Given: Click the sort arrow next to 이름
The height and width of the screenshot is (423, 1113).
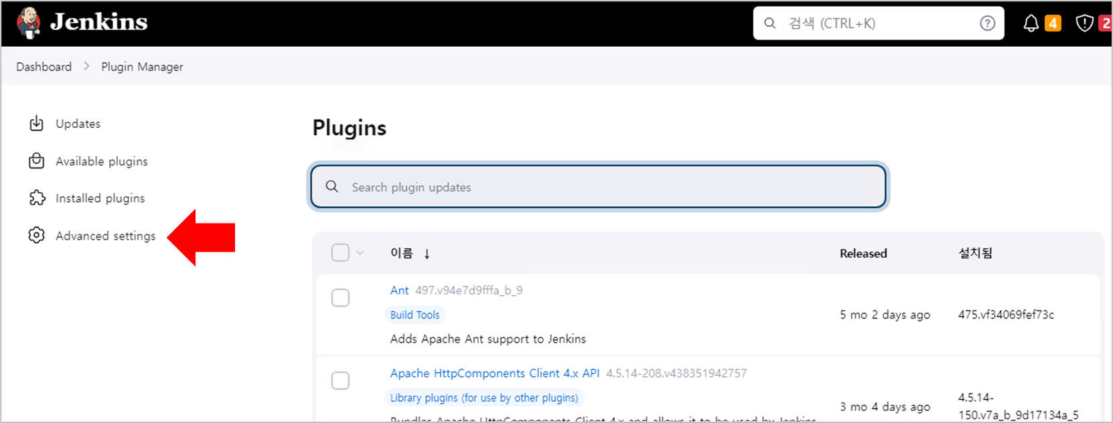Looking at the screenshot, I should point(427,254).
